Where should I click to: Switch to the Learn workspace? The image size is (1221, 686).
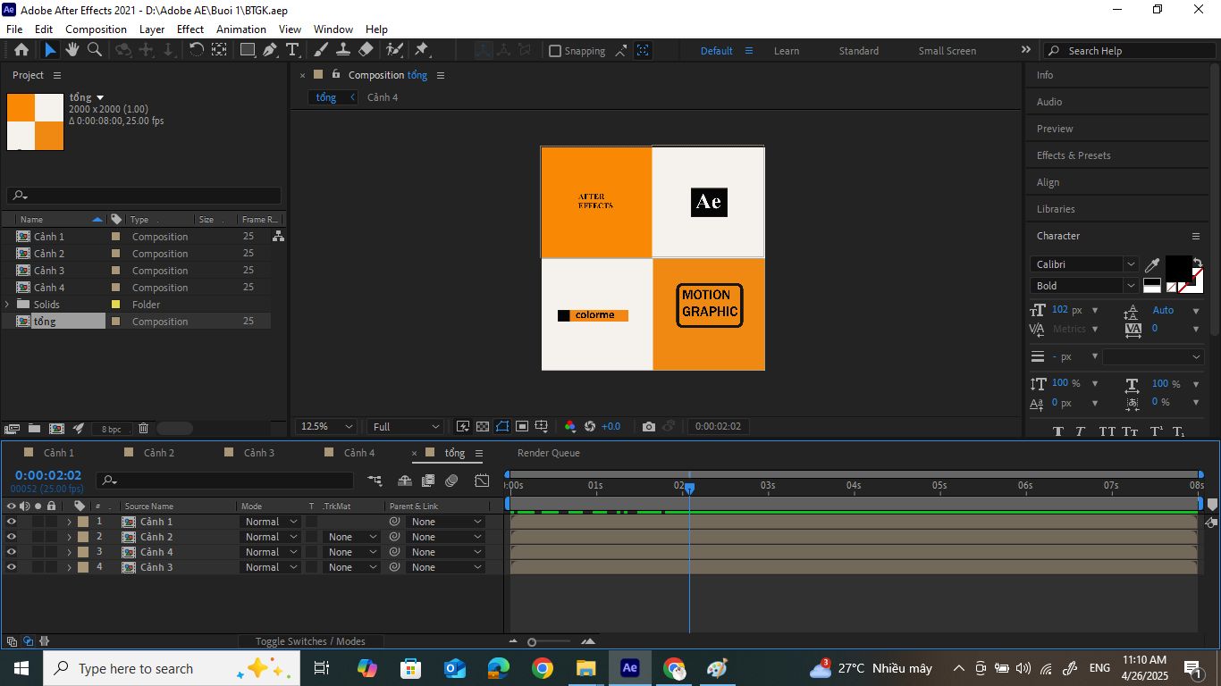point(787,51)
